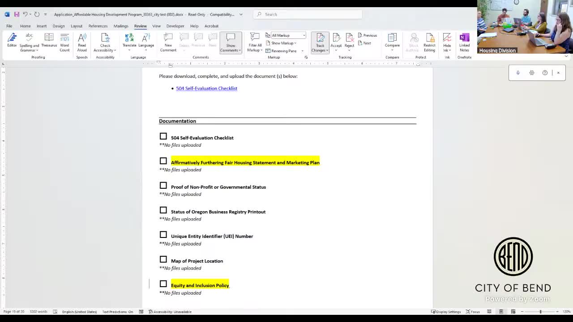Check the 504 Self-Evaluation Checklist box

163,136
